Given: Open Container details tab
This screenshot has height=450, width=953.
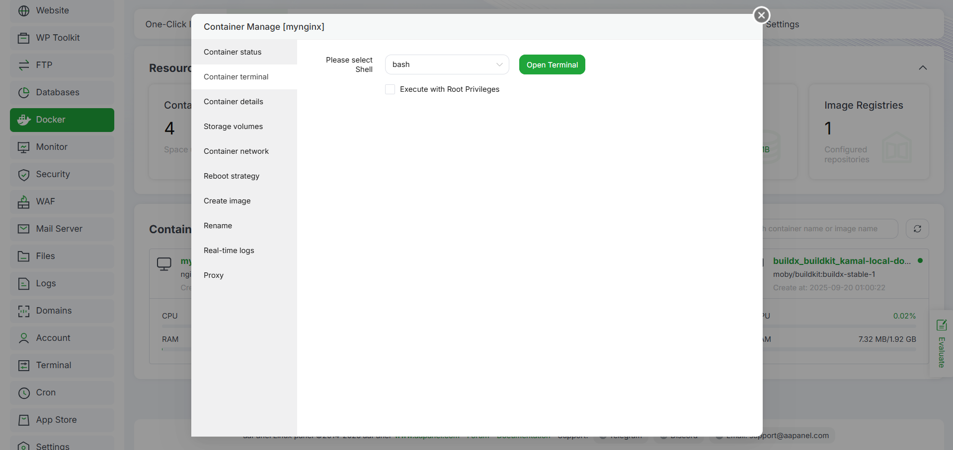Looking at the screenshot, I should pyautogui.click(x=244, y=102).
